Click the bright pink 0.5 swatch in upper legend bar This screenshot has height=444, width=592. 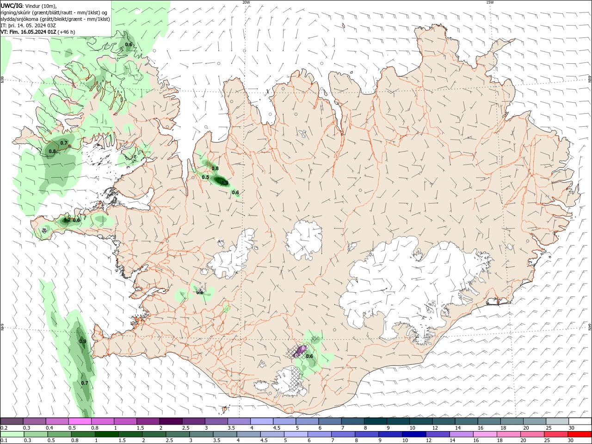coord(80,421)
